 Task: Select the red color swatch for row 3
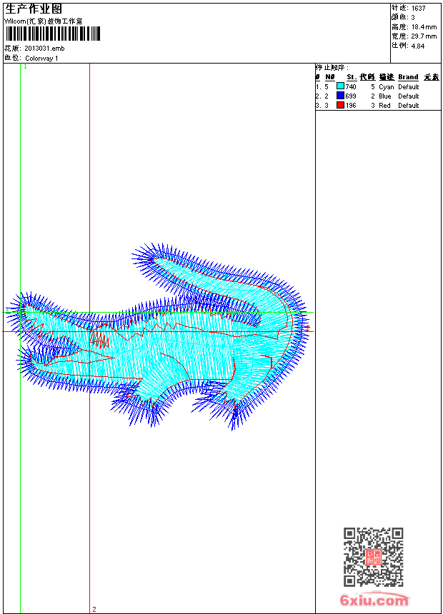point(340,105)
